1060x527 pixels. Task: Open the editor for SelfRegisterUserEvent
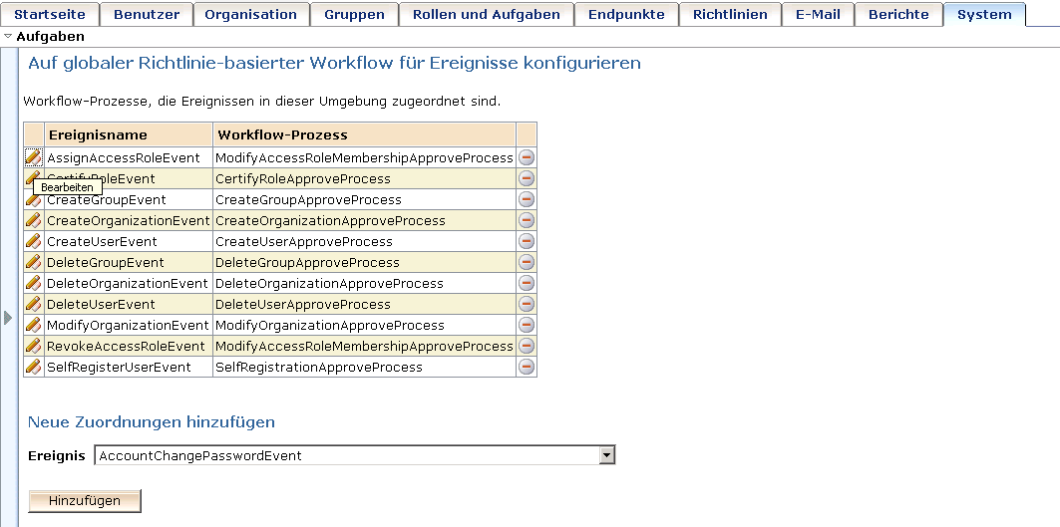click(x=33, y=367)
